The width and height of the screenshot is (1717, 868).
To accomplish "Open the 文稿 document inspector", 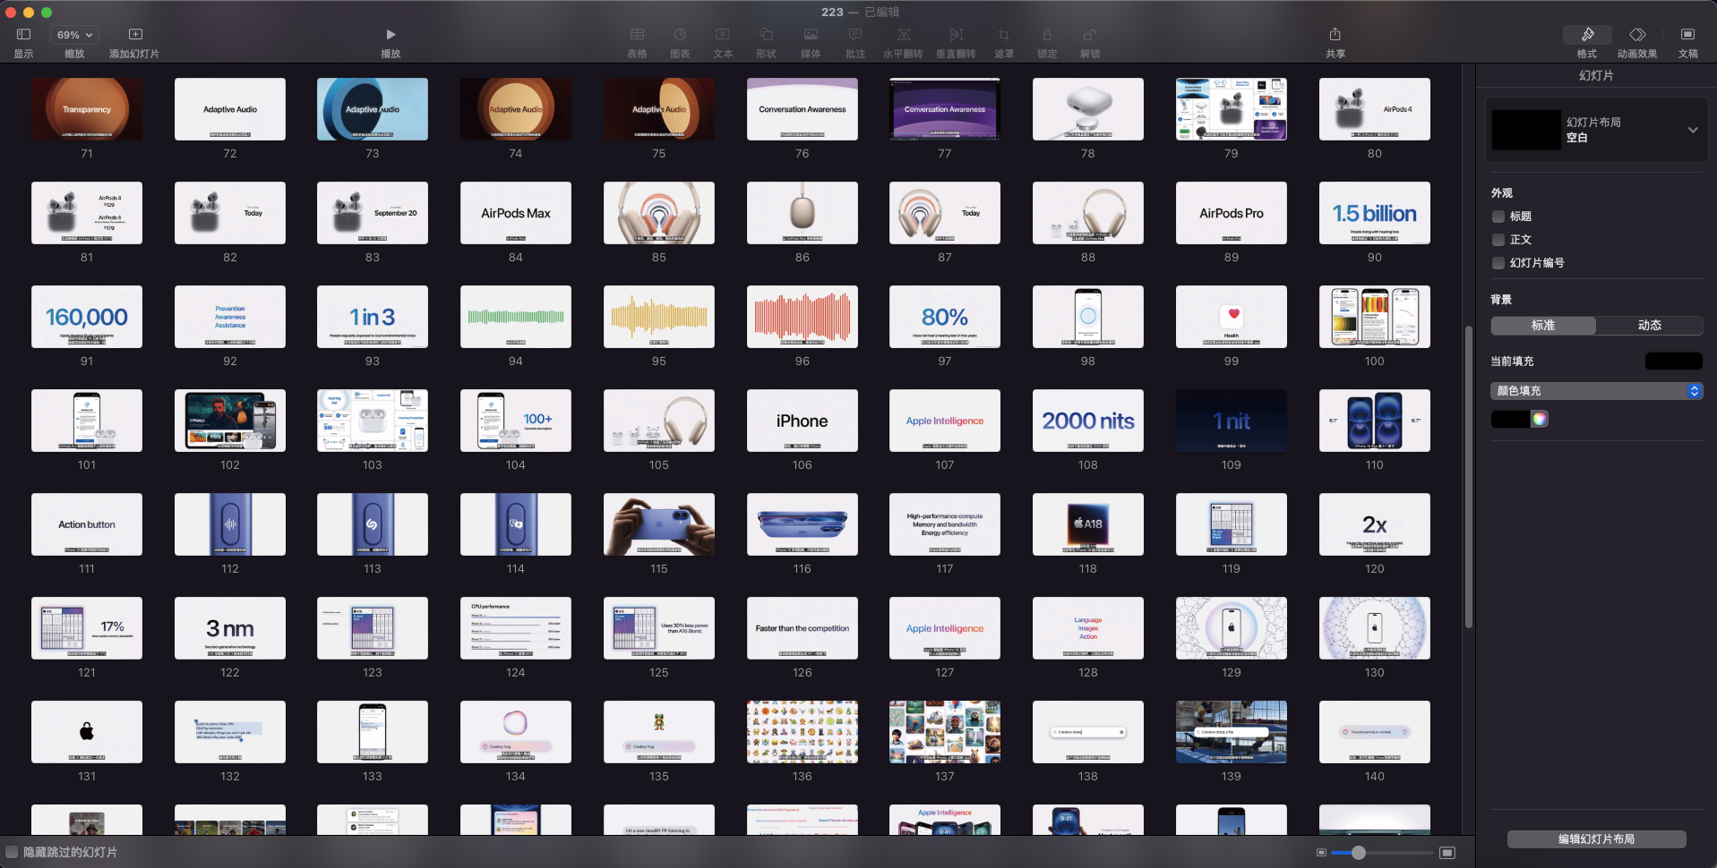I will [1687, 35].
